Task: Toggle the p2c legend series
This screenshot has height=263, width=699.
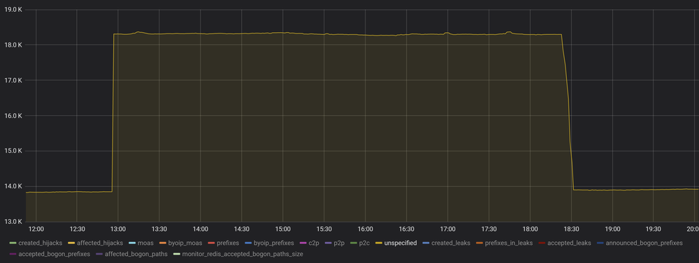Action: click(360, 243)
